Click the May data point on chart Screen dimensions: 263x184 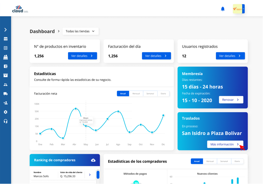[86, 126]
